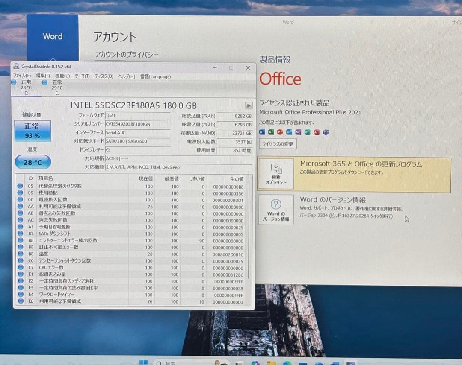Click the serial number field CVTS5492038F180IGN
The height and width of the screenshot is (365, 462).
pos(137,124)
